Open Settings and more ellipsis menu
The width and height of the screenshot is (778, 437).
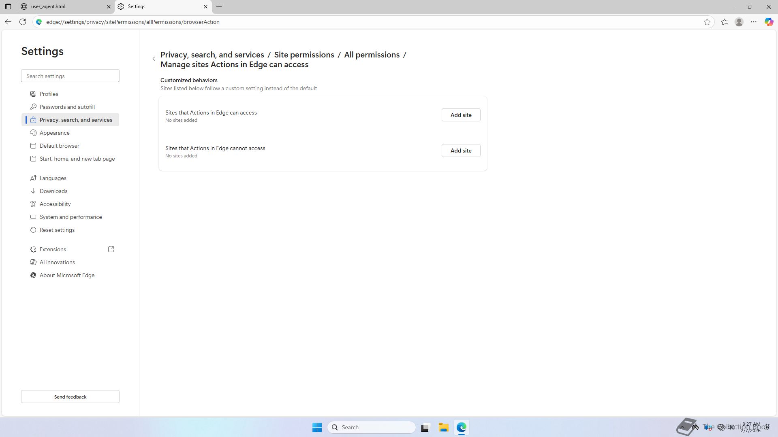click(x=754, y=22)
